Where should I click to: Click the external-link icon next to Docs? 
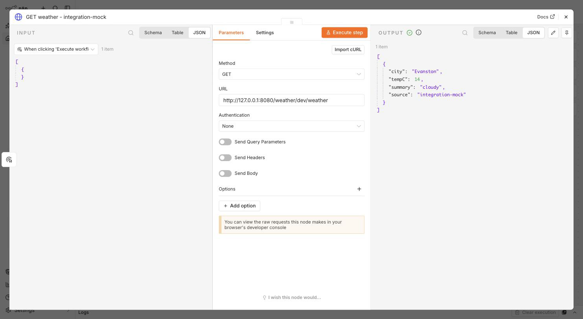tap(552, 16)
